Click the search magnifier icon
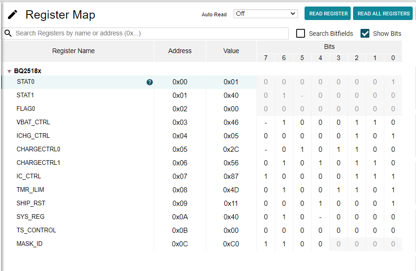The height and width of the screenshot is (271, 416). [8, 34]
